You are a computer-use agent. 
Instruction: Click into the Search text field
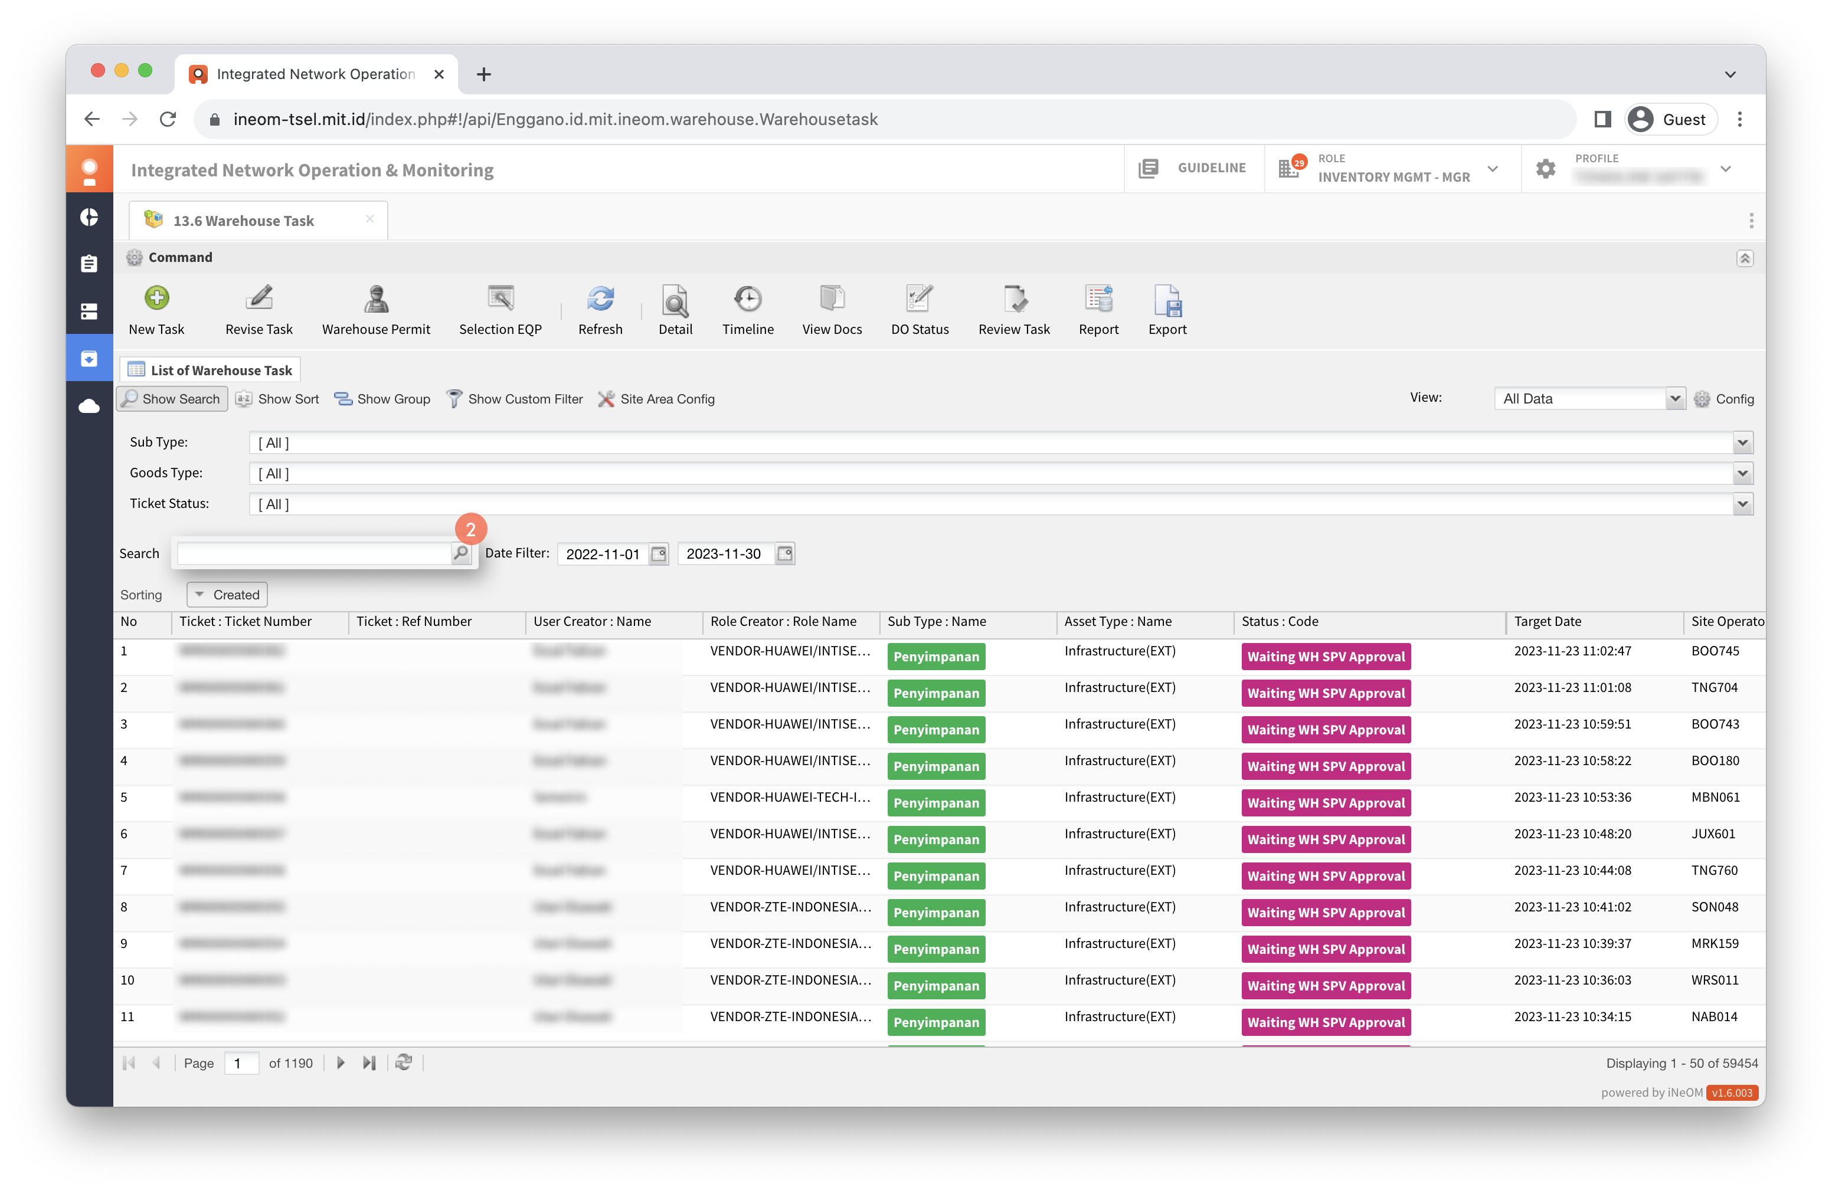314,553
